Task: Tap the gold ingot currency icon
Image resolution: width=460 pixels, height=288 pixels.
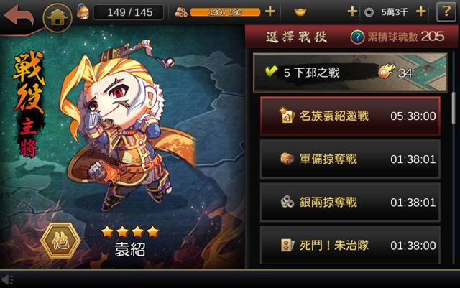Action: pos(300,12)
